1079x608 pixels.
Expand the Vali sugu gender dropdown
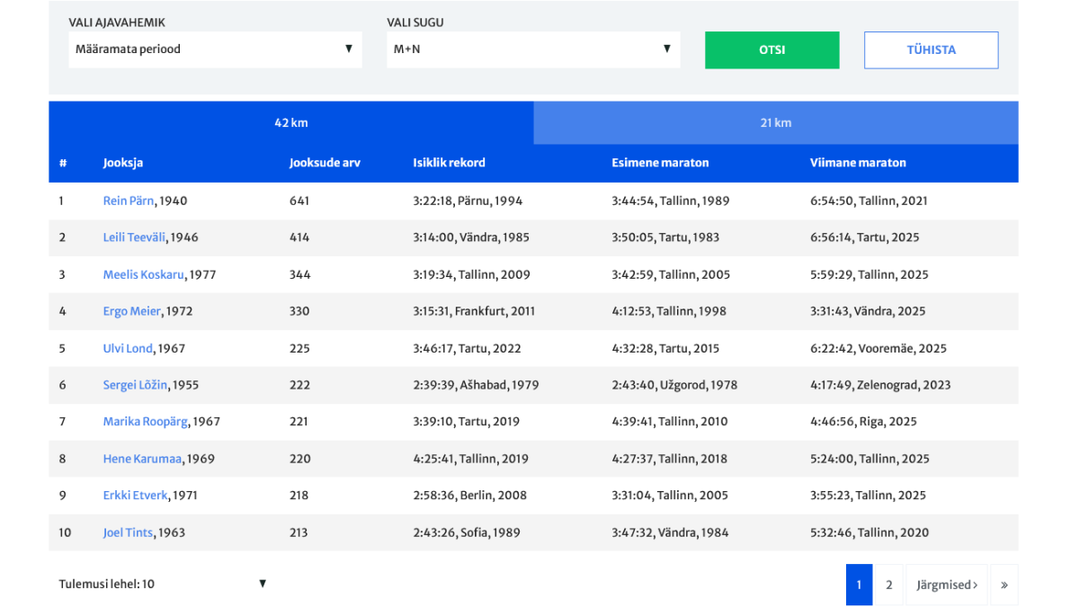point(533,49)
